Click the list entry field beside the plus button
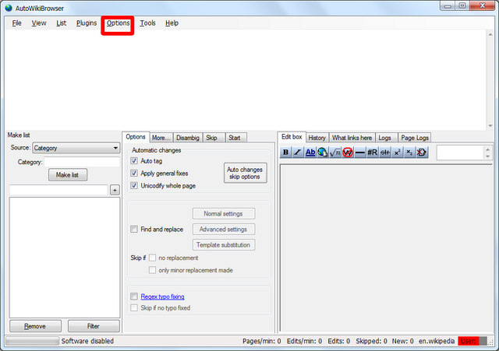This screenshot has height=351, width=499. coord(59,190)
